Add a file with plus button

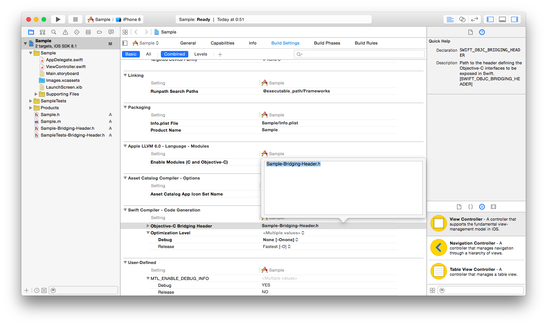[x=26, y=290]
